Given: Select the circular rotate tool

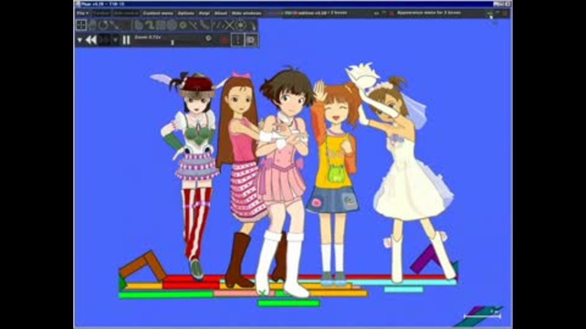Looking at the screenshot, I should pyautogui.click(x=104, y=25).
